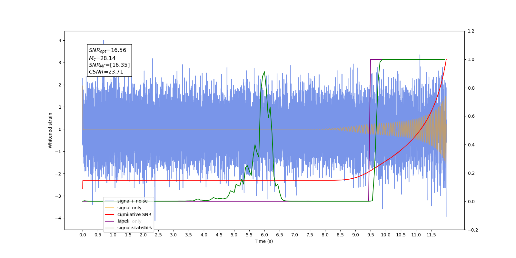Image resolution: width=516 pixels, height=258 pixels.
Task: Click the 'Whitened strain' y-axis label
Action: [50, 130]
